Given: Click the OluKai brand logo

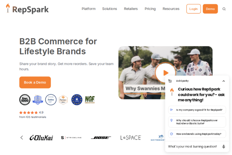Looking at the screenshot, I should coord(41,138).
